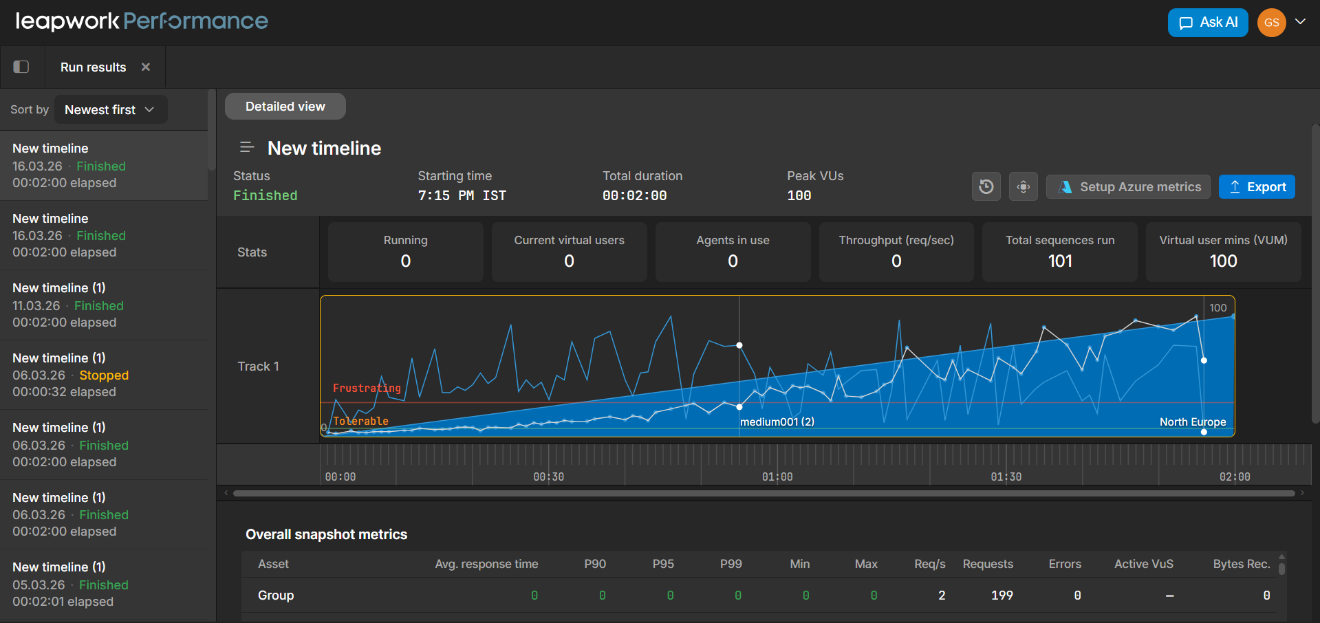1320x623 pixels.
Task: Select the Stopped run from 06.03.26
Action: pos(103,375)
